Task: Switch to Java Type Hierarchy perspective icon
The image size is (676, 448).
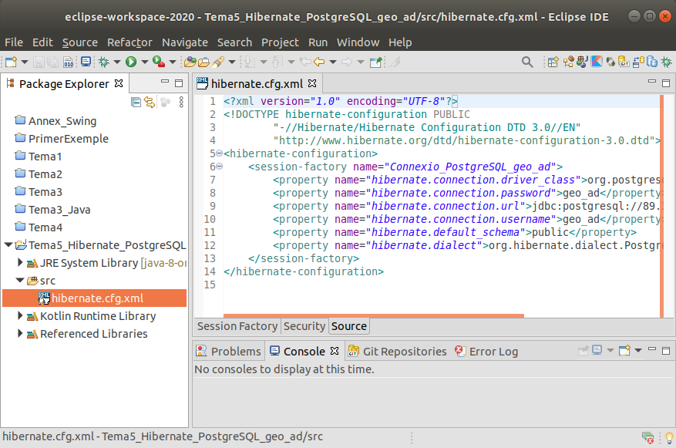Action: 569,62
